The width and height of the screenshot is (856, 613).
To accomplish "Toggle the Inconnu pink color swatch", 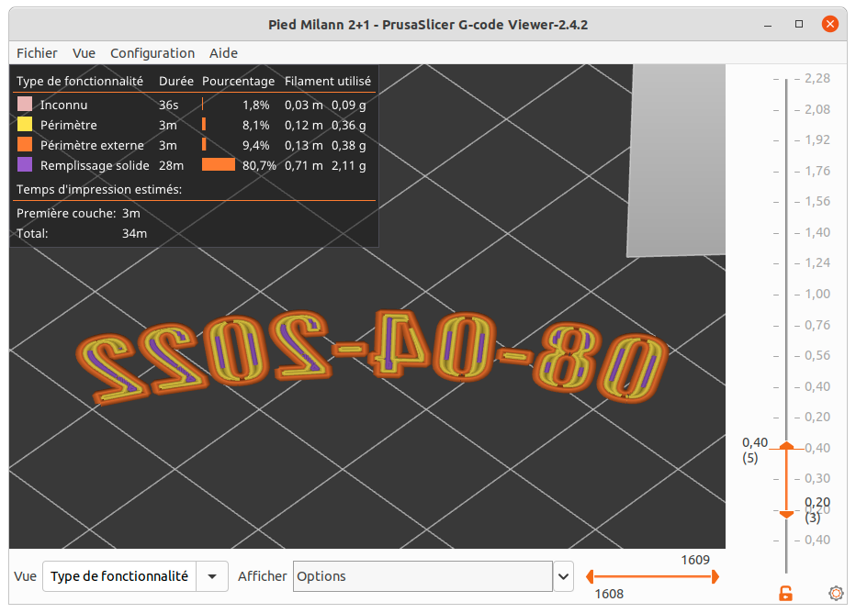I will point(25,105).
